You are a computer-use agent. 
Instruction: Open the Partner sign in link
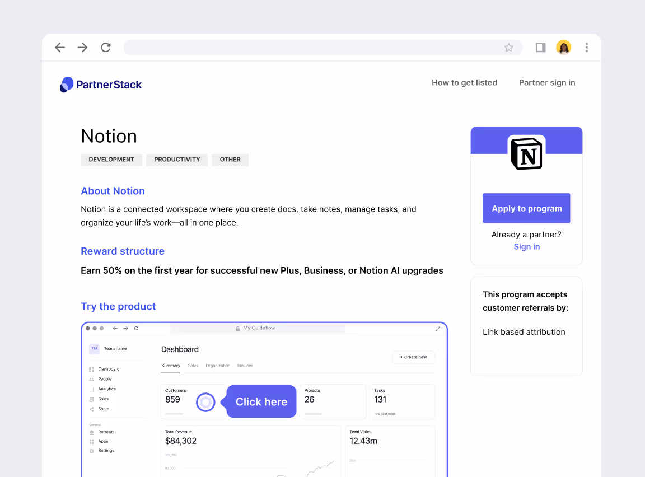(547, 83)
